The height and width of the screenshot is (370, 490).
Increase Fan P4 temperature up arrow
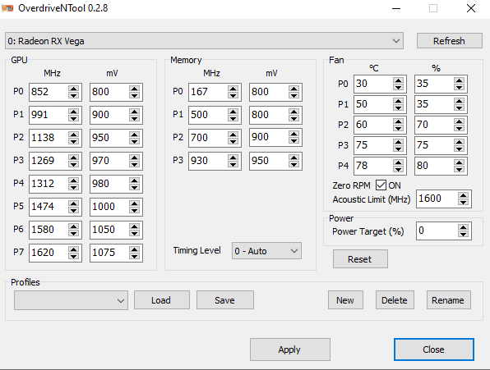tap(398, 162)
